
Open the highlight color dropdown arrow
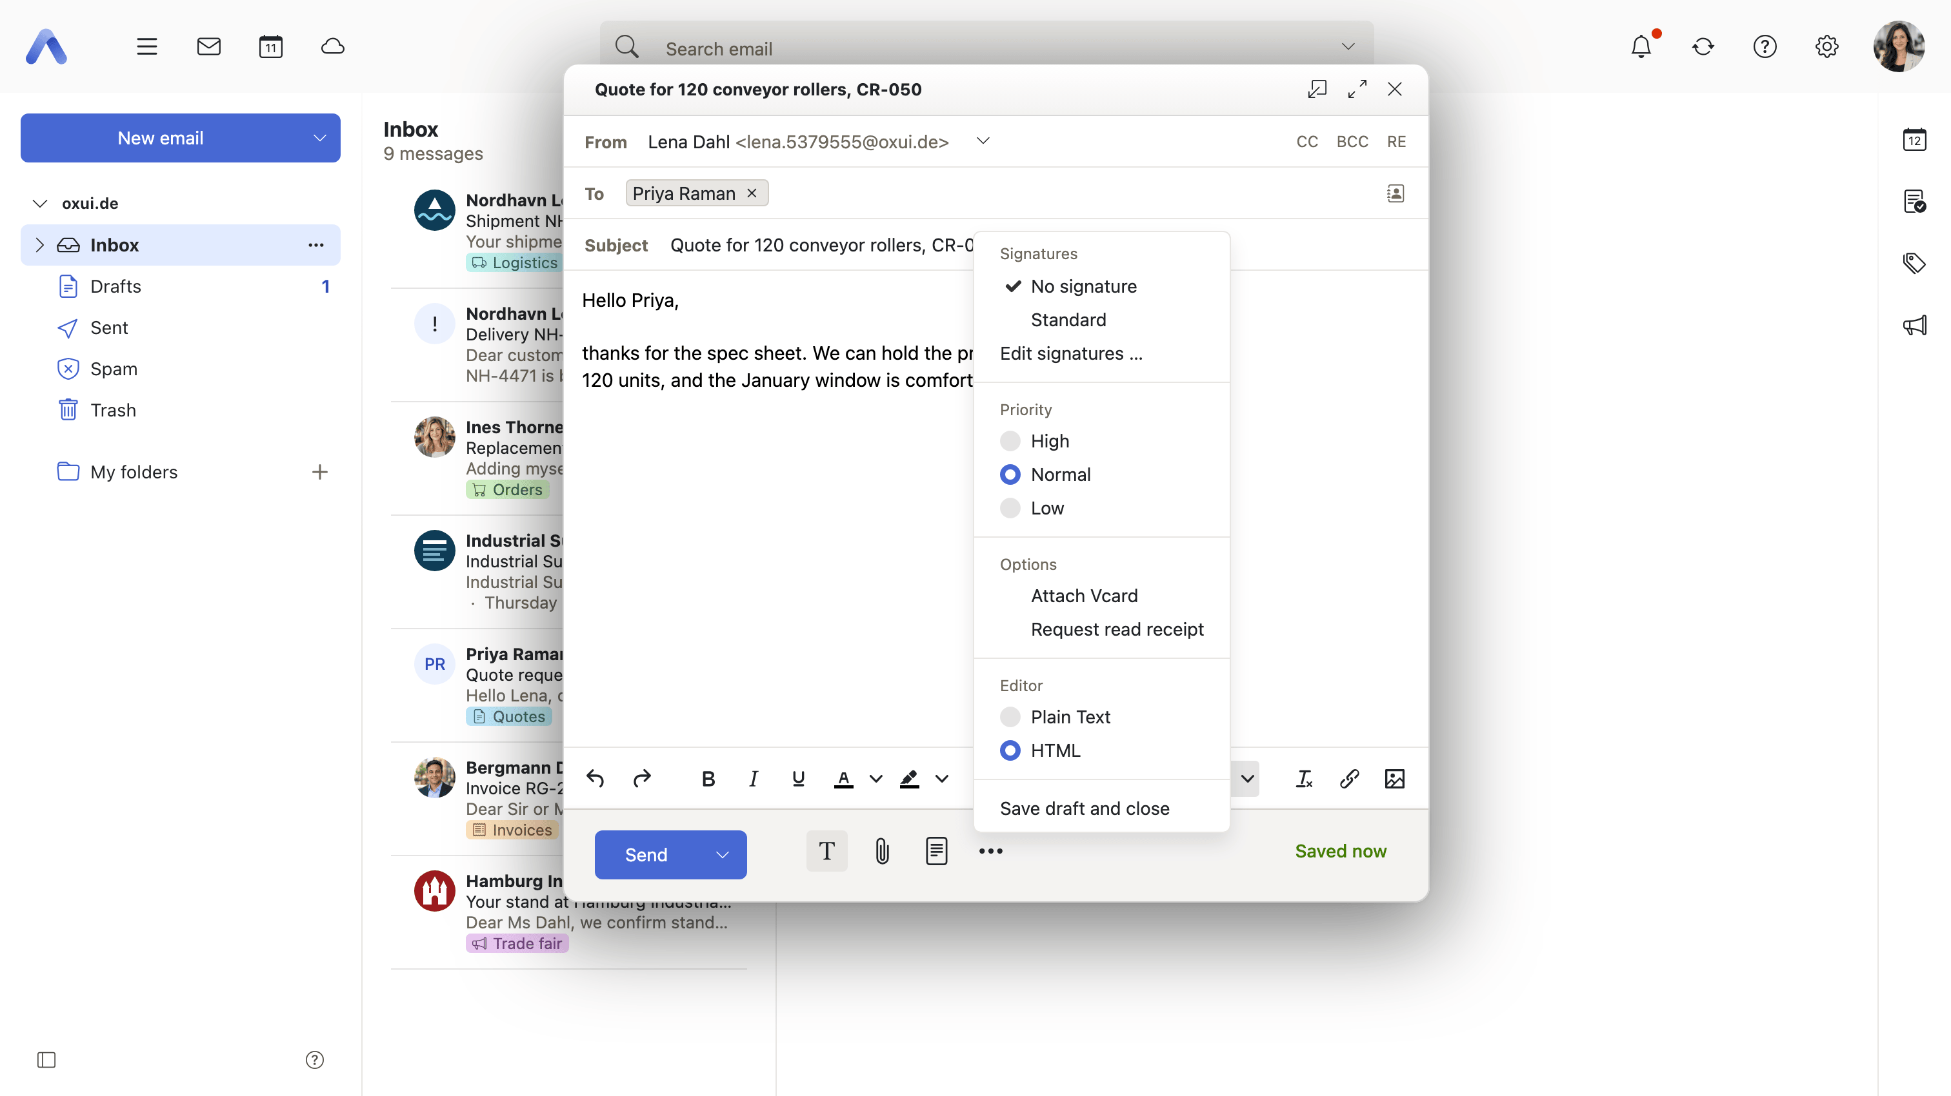tap(941, 779)
